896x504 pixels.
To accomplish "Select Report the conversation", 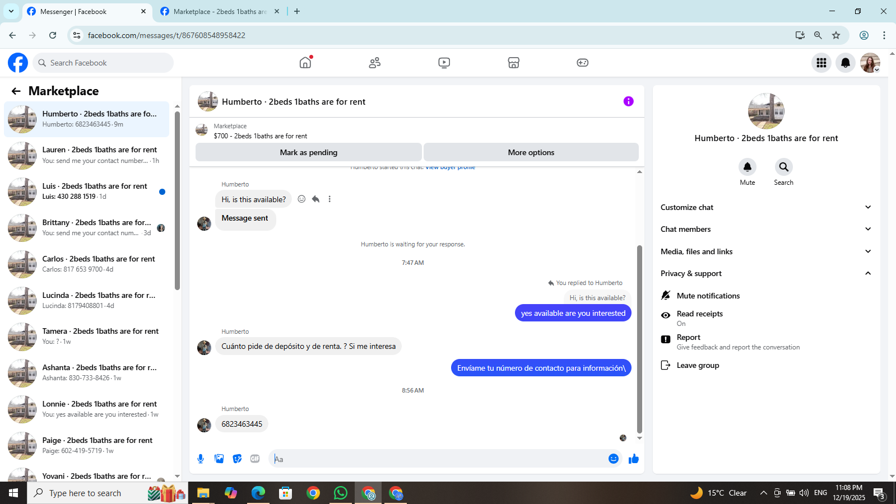I will (766, 342).
